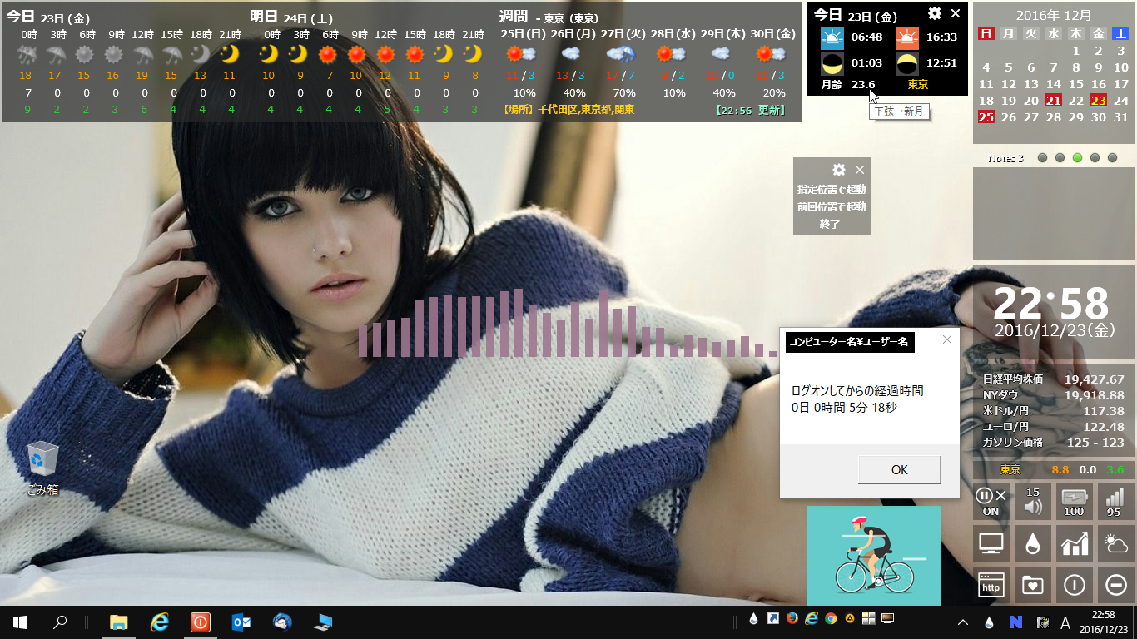Open the weather cloud-sun launcher icon
Image resolution: width=1137 pixels, height=639 pixels.
(1114, 544)
